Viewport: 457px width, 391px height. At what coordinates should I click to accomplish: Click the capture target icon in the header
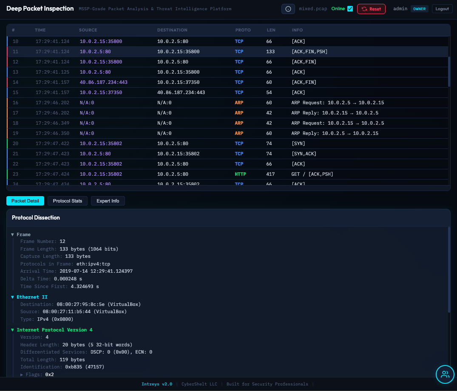click(x=288, y=9)
